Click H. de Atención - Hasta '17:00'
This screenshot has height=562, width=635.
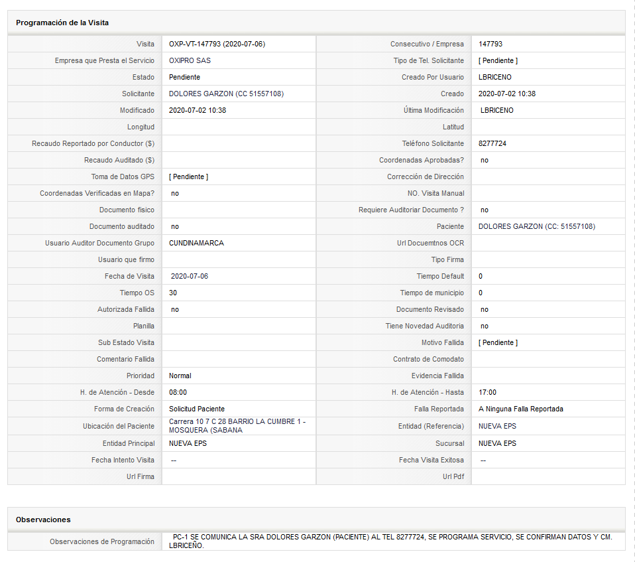coord(488,393)
